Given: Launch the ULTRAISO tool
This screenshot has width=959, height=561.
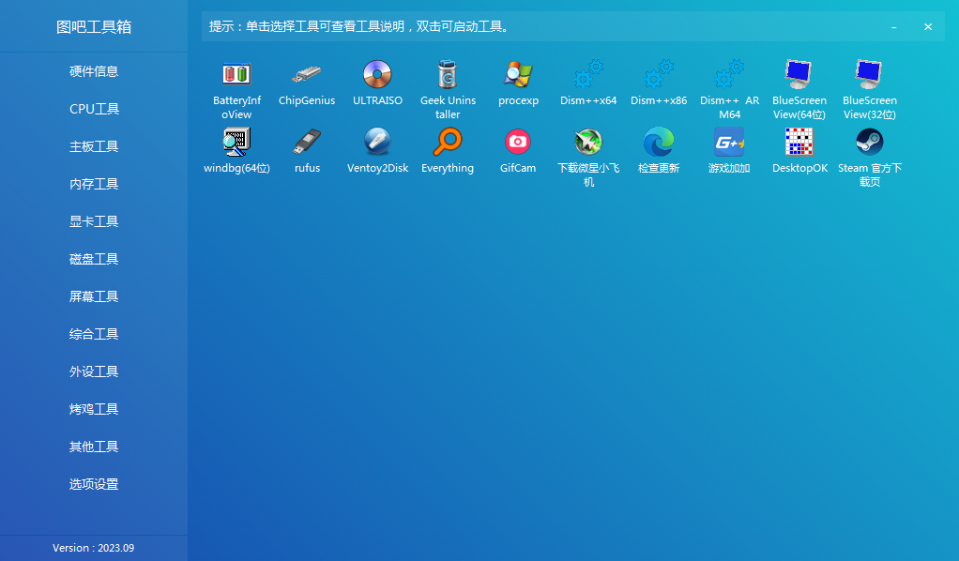Looking at the screenshot, I should pyautogui.click(x=377, y=80).
